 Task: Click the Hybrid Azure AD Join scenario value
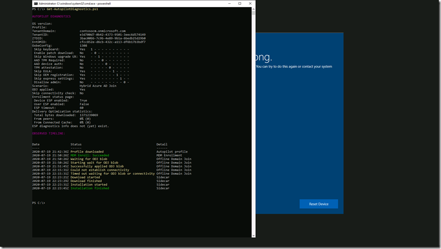[x=97, y=86]
